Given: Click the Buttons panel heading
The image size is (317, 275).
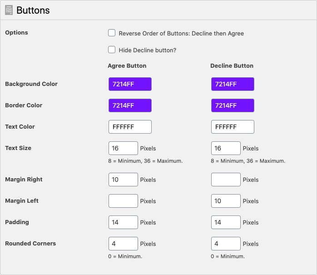Looking at the screenshot, I should (33, 10).
